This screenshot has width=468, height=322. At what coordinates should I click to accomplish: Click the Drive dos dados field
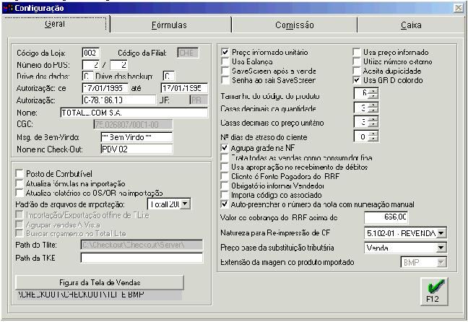pyautogui.click(x=87, y=76)
